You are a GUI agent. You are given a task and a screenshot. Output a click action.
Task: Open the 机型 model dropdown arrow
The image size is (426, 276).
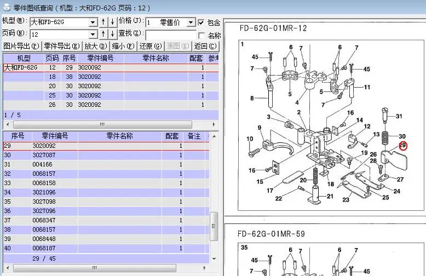pos(93,22)
